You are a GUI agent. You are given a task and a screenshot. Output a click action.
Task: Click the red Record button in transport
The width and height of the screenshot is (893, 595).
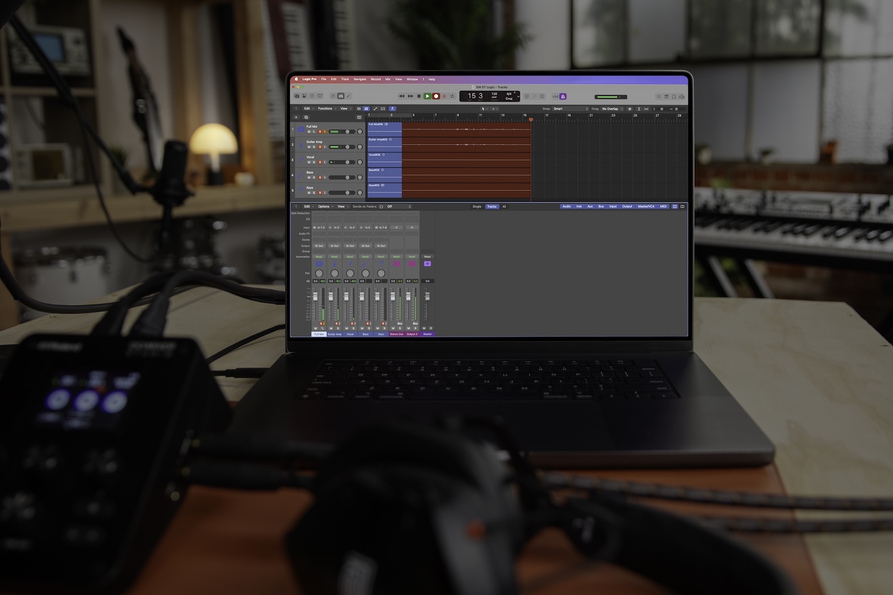436,96
